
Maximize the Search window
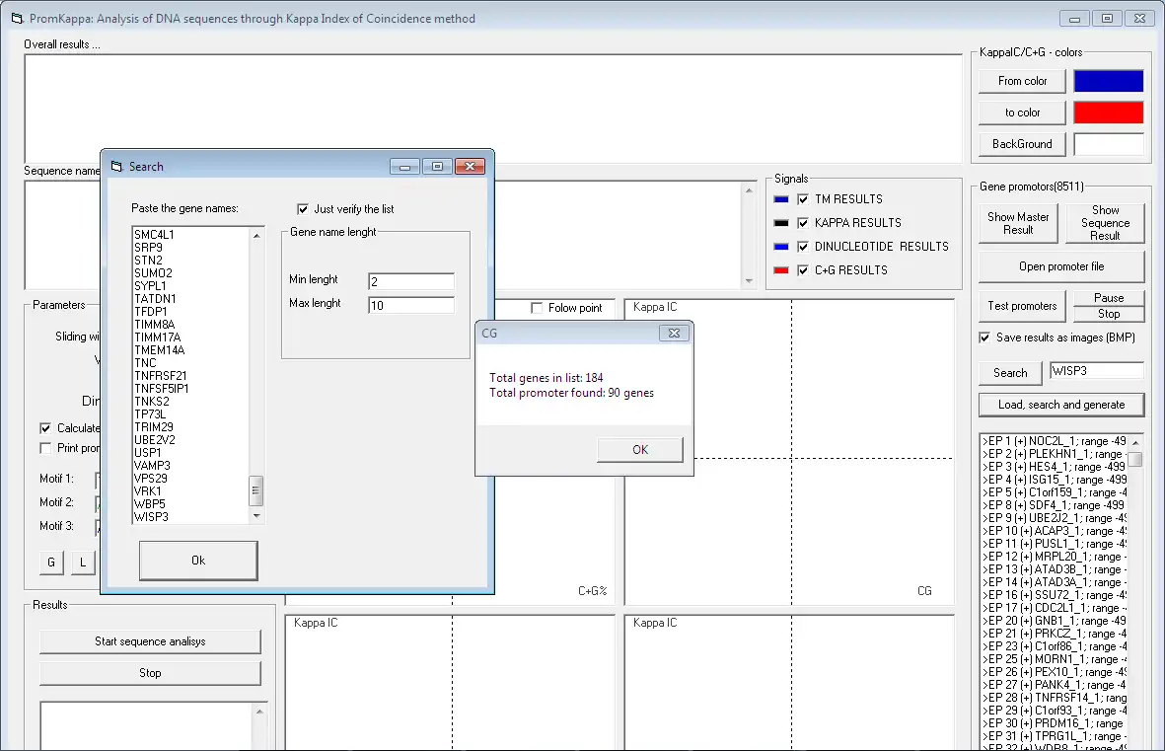pyautogui.click(x=438, y=167)
